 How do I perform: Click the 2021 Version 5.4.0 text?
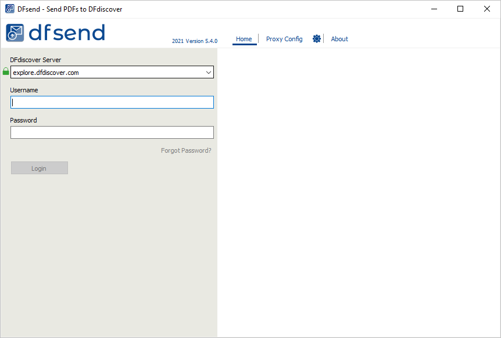point(195,41)
